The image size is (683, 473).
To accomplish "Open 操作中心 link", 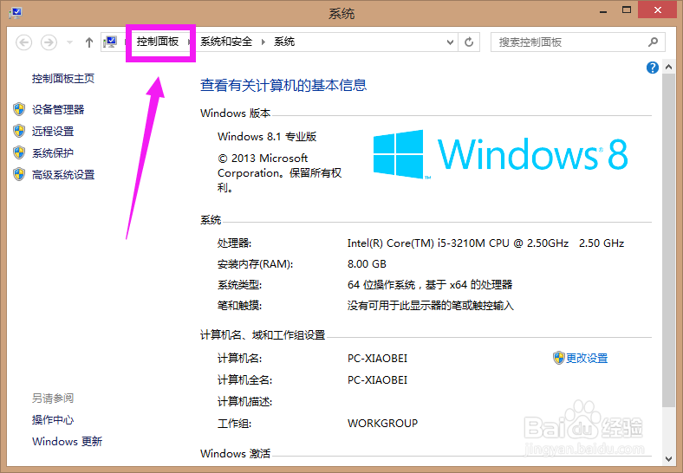I will point(53,420).
